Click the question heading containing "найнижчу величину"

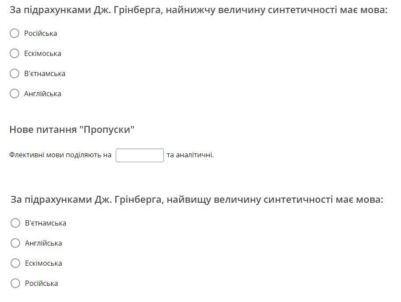pyautogui.click(x=199, y=10)
